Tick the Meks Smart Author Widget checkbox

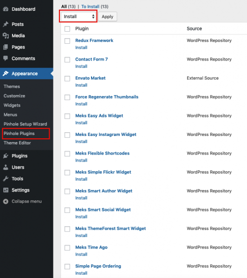click(x=67, y=191)
